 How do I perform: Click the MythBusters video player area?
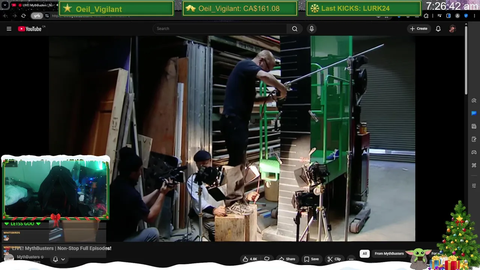[232, 139]
